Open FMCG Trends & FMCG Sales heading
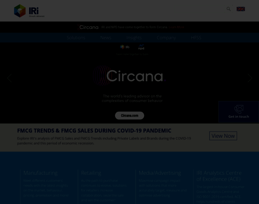This screenshot has width=259, height=204. [x=94, y=131]
